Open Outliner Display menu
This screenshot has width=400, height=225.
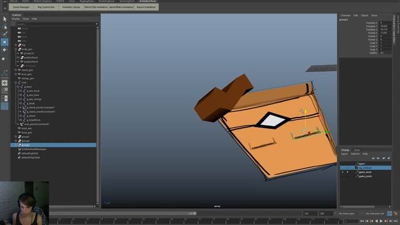click(16, 19)
